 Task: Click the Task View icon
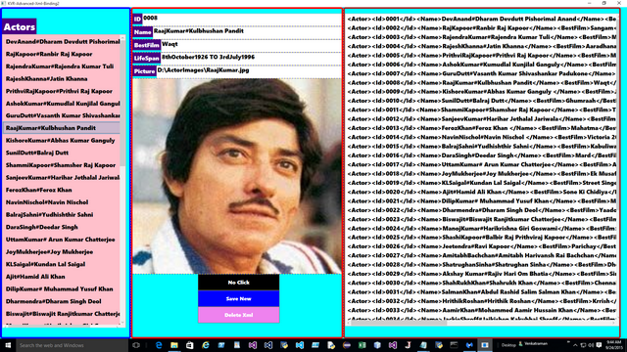click(x=136, y=345)
